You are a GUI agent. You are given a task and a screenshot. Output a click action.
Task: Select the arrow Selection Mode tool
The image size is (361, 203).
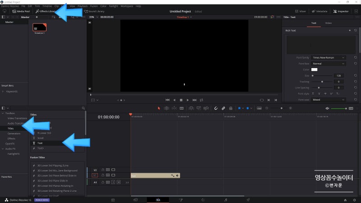point(159,108)
